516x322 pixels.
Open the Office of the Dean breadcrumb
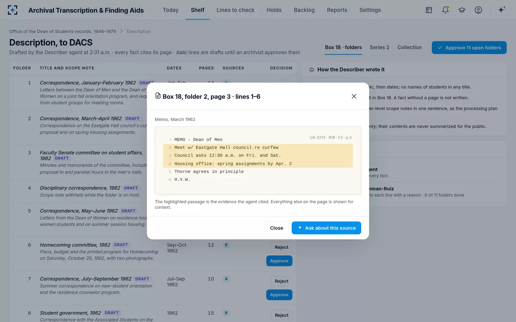click(63, 31)
